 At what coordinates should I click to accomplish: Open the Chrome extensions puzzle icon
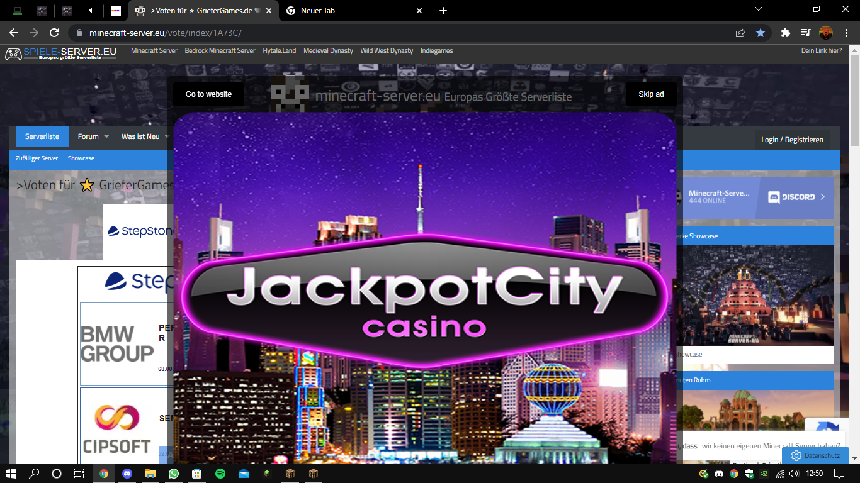[x=785, y=33]
